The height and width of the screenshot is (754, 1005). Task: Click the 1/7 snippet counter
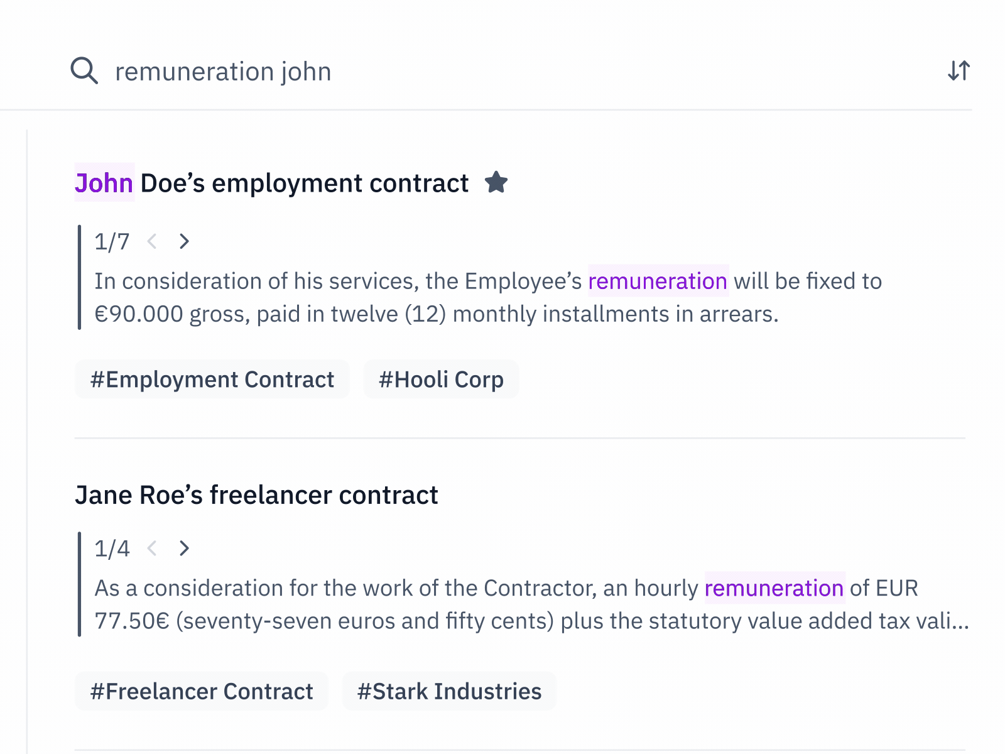point(112,242)
